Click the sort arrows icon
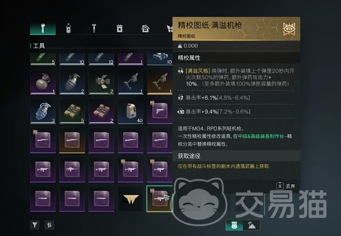Image resolution: width=341 pixels, height=236 pixels. click(49, 225)
